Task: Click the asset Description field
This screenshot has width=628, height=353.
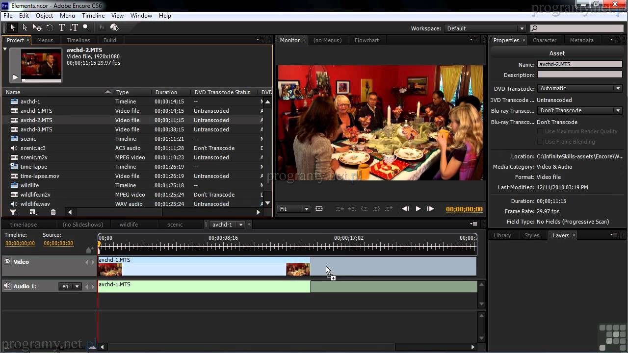Action: click(579, 75)
